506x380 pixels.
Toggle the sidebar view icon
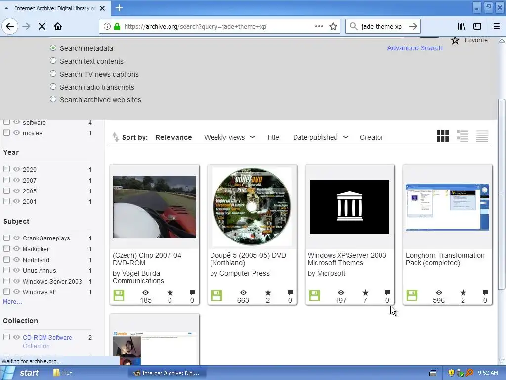pyautogui.click(x=477, y=27)
